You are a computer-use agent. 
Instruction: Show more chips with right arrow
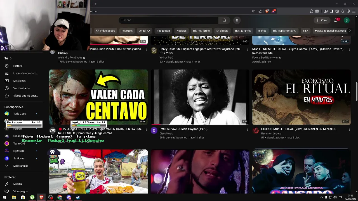(x=350, y=31)
